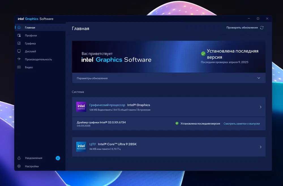The image size is (283, 186).
Task: Click the Графический процессор label
Action: click(x=107, y=105)
